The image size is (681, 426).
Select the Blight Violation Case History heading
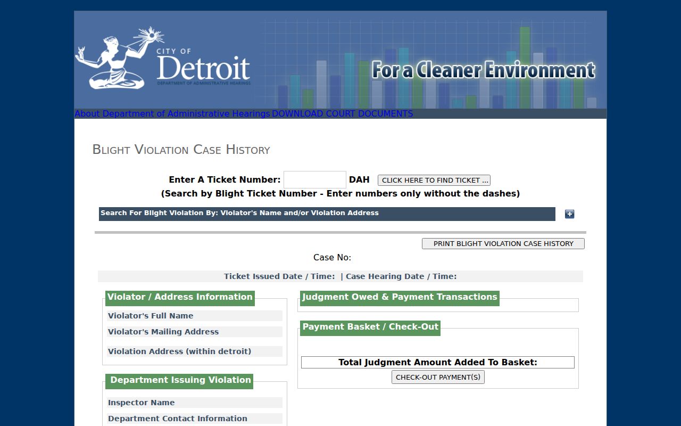pos(181,150)
